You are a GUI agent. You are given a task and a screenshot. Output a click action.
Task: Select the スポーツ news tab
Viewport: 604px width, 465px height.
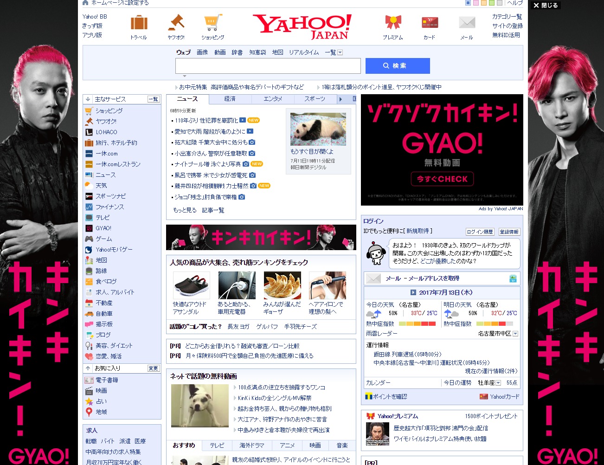pyautogui.click(x=315, y=99)
